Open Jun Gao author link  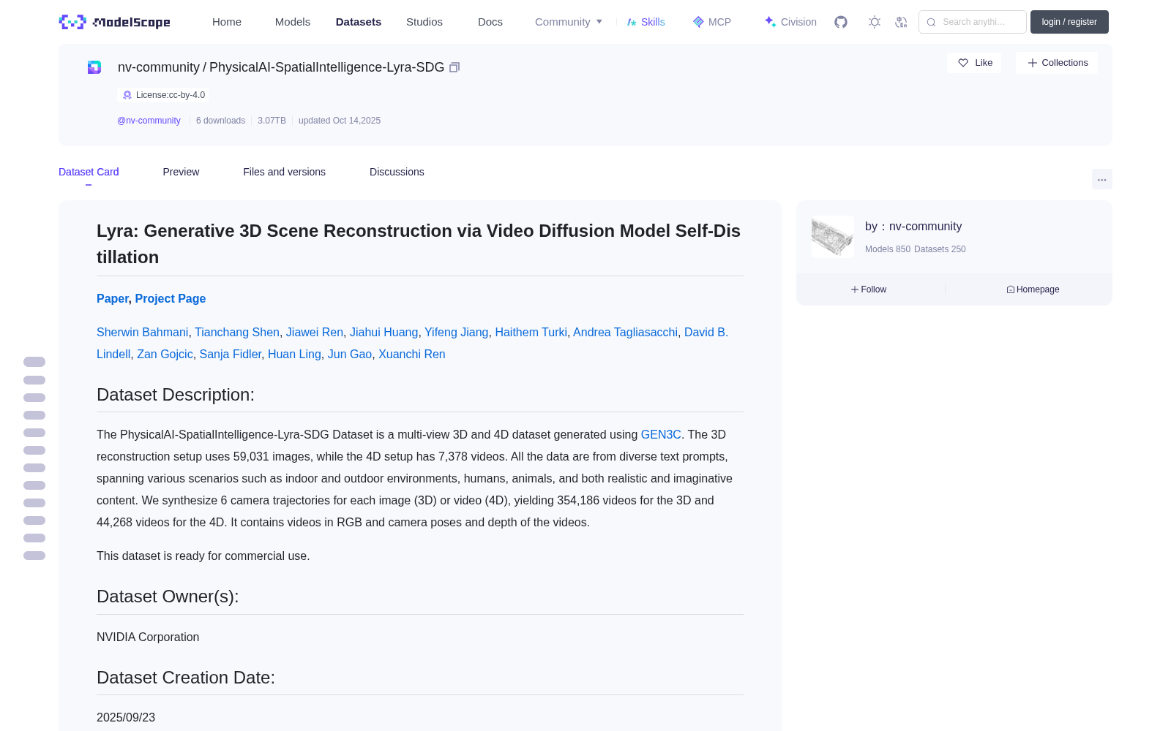[x=350, y=354]
